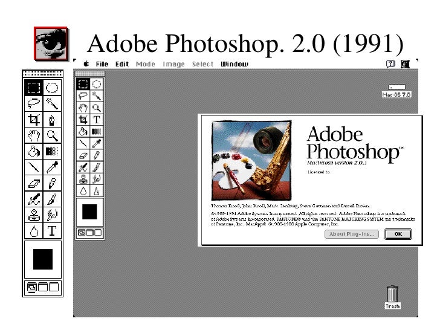The height and width of the screenshot is (330, 440).
Task: Switch to full screen with menu bar, small toolbox
Action: tap(90, 233)
